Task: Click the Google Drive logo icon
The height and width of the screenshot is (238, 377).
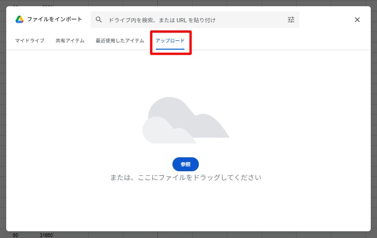Action: coord(19,20)
